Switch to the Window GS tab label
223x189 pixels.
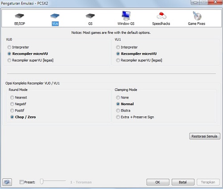[126, 24]
